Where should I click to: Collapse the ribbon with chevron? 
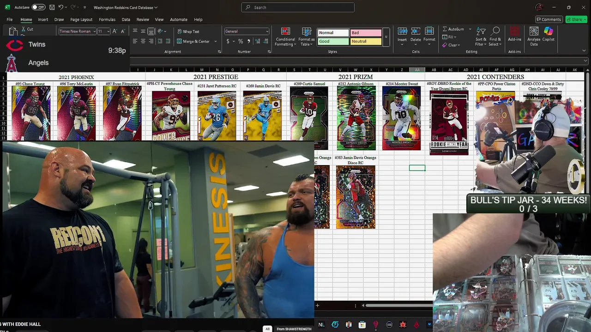pos(584,51)
